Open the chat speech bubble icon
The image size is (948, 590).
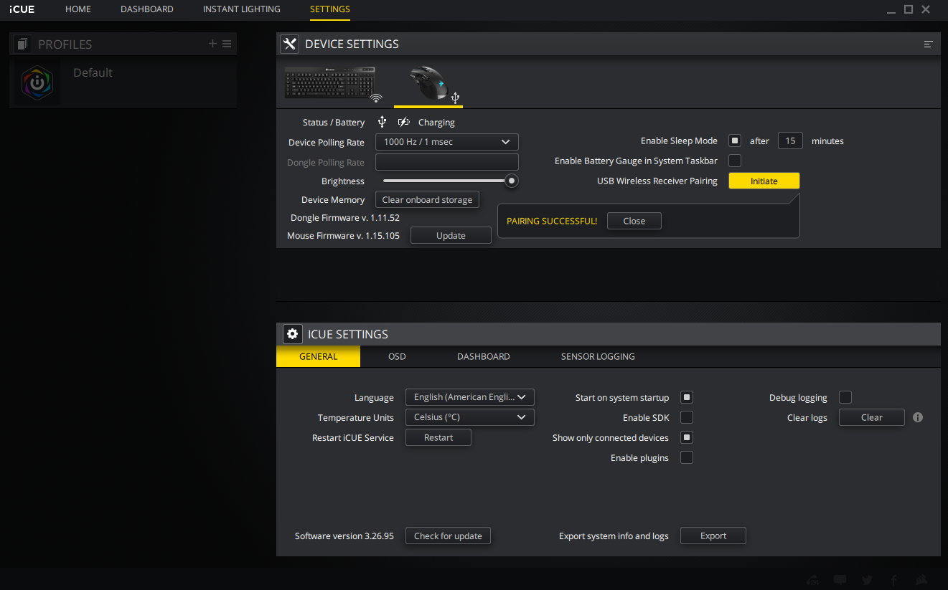tap(840, 580)
